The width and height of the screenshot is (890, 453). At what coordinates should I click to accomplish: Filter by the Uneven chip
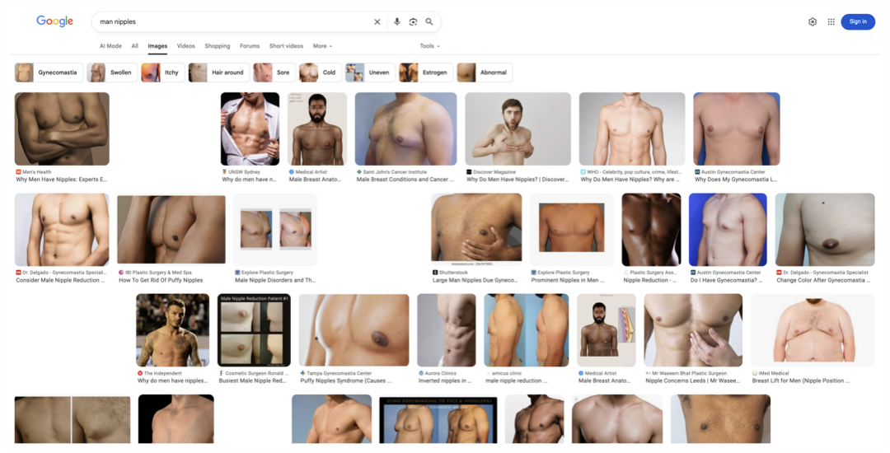point(370,72)
